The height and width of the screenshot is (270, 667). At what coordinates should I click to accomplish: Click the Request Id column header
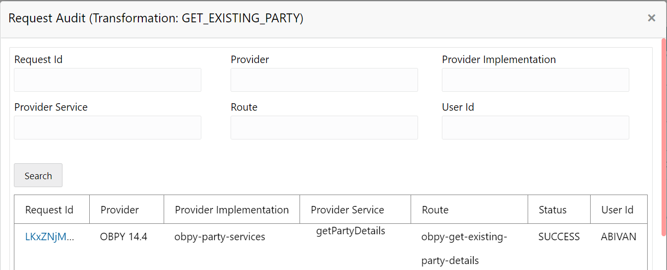[49, 210]
